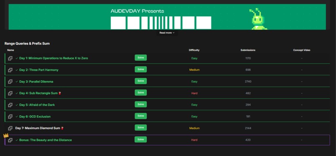This screenshot has height=156, width=336.
Task: Open Day 2: Three Part Harmony link
Action: point(39,70)
